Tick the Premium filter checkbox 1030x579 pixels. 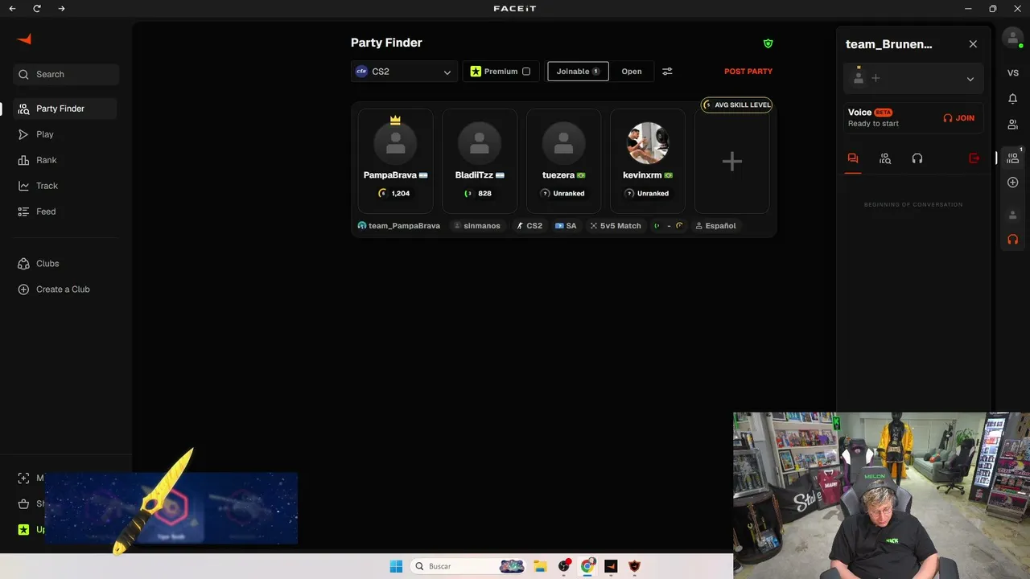pos(526,72)
